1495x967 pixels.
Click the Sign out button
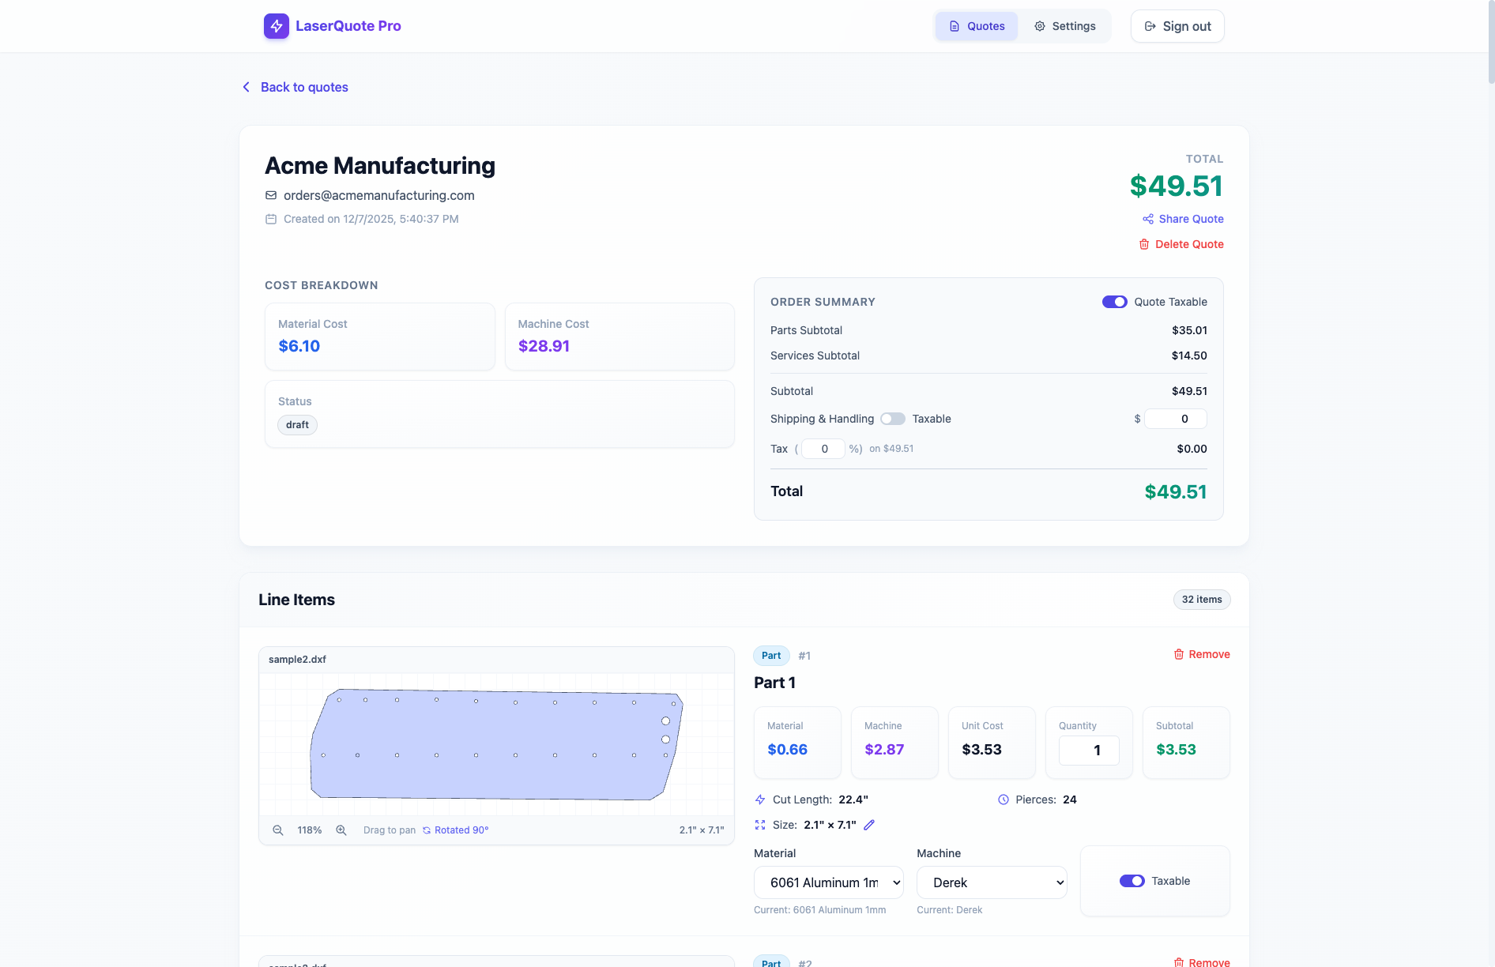pos(1177,26)
